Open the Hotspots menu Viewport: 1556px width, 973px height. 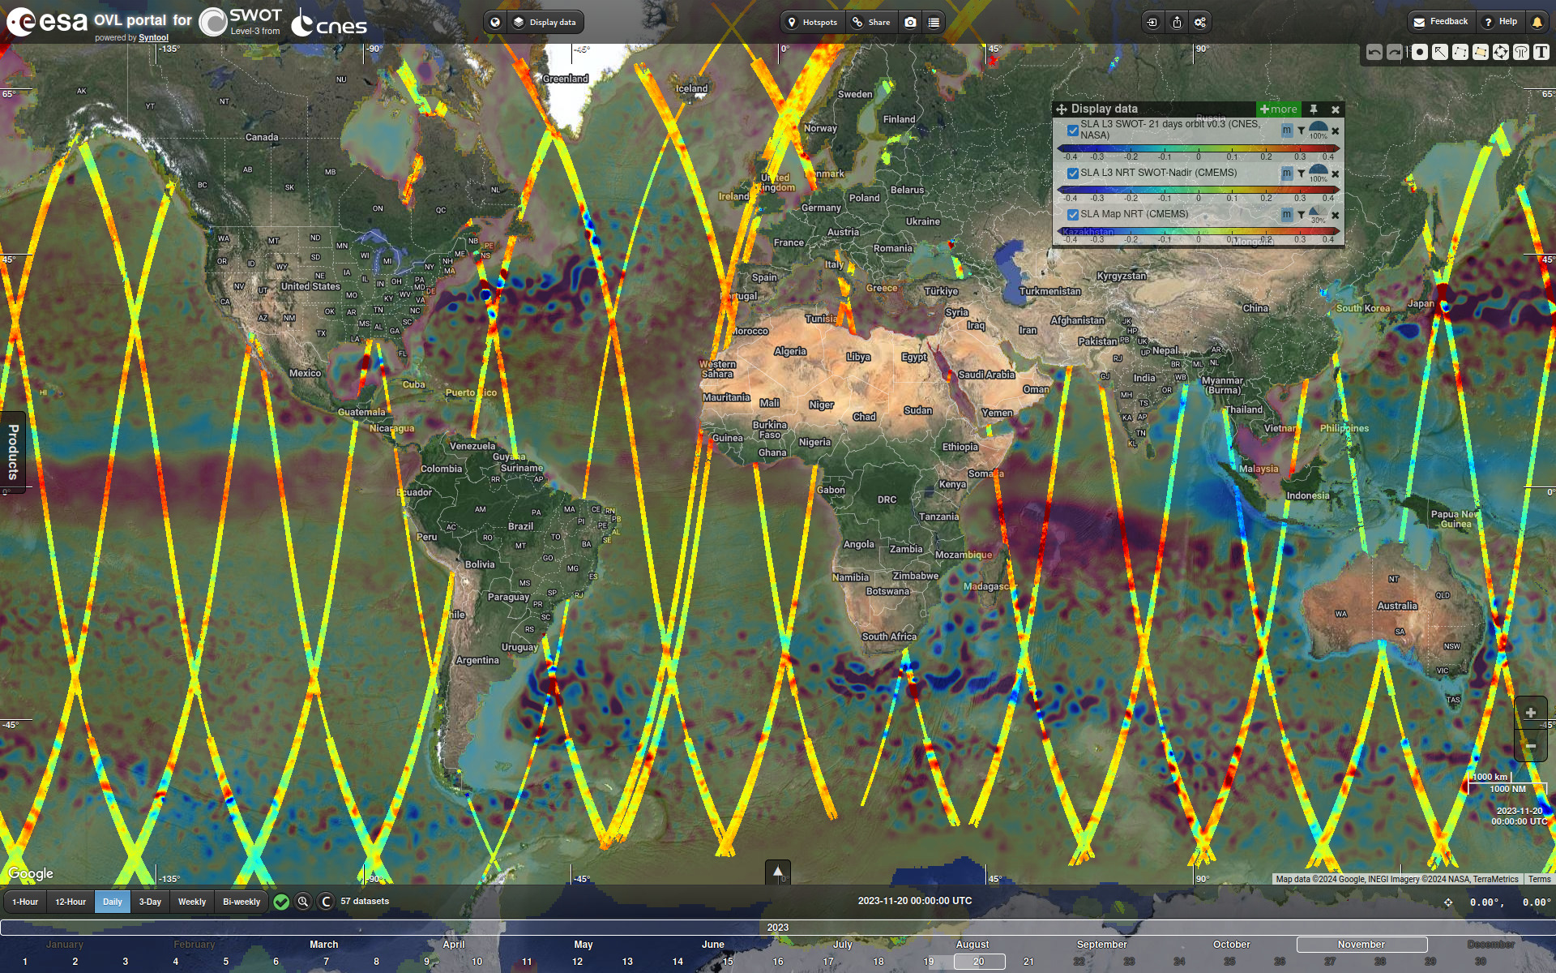[813, 23]
